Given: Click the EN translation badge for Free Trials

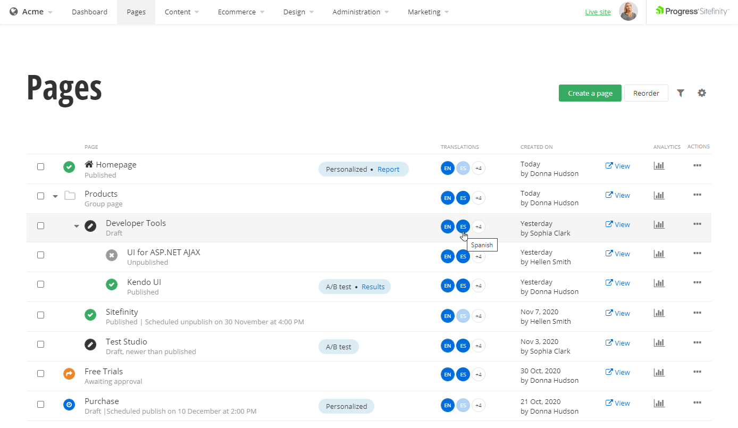Looking at the screenshot, I should coord(447,374).
